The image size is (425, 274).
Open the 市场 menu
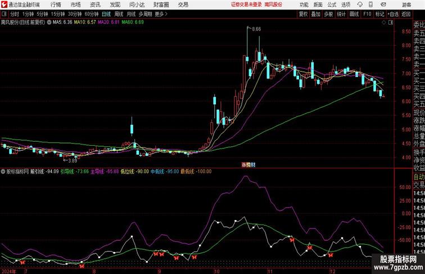click(75, 5)
